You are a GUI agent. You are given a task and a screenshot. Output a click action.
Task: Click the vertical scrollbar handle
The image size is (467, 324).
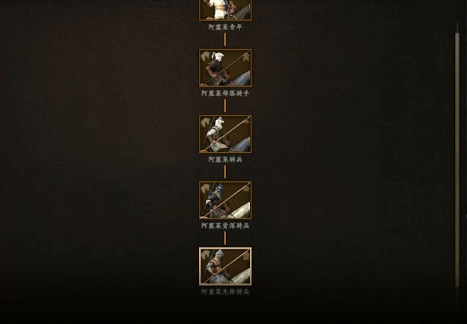[x=457, y=160]
